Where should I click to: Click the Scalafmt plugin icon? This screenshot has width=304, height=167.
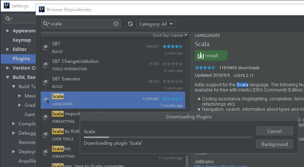[46, 152]
